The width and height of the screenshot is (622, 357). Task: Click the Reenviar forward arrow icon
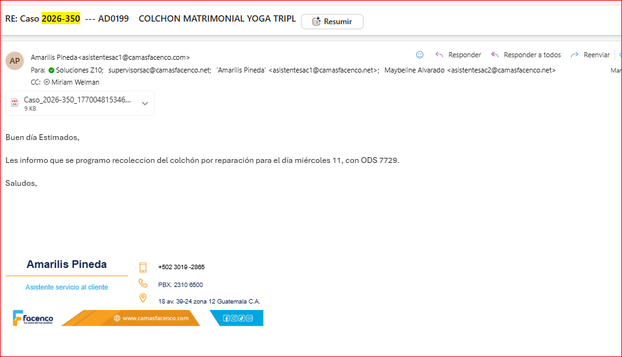(x=574, y=55)
